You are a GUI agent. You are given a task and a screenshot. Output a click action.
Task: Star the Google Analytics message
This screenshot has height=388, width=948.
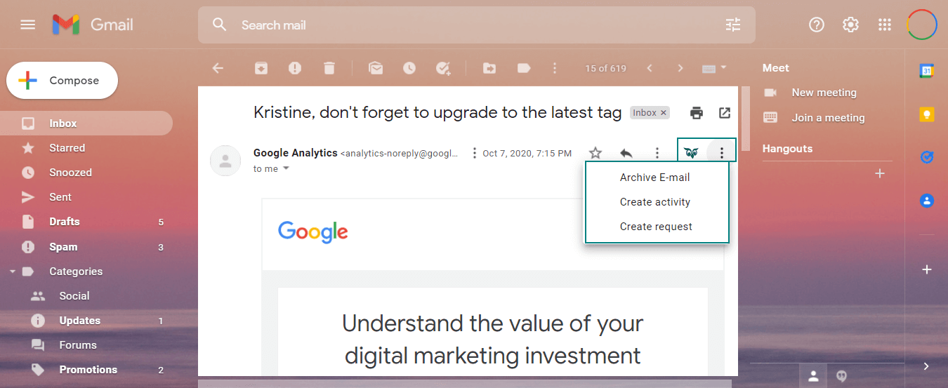pyautogui.click(x=595, y=153)
